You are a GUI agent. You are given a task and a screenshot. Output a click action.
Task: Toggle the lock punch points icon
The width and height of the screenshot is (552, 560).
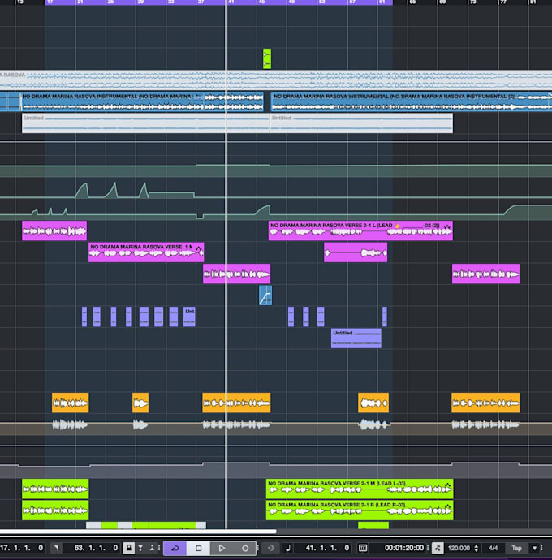(x=128, y=548)
